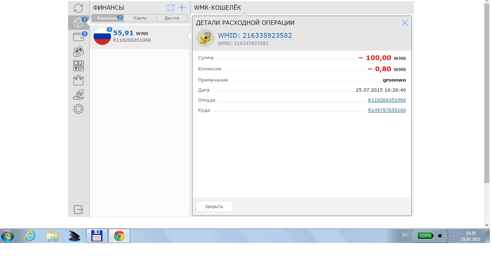Click the power plug tray icon
This screenshot has height=276, width=492.
(440, 236)
